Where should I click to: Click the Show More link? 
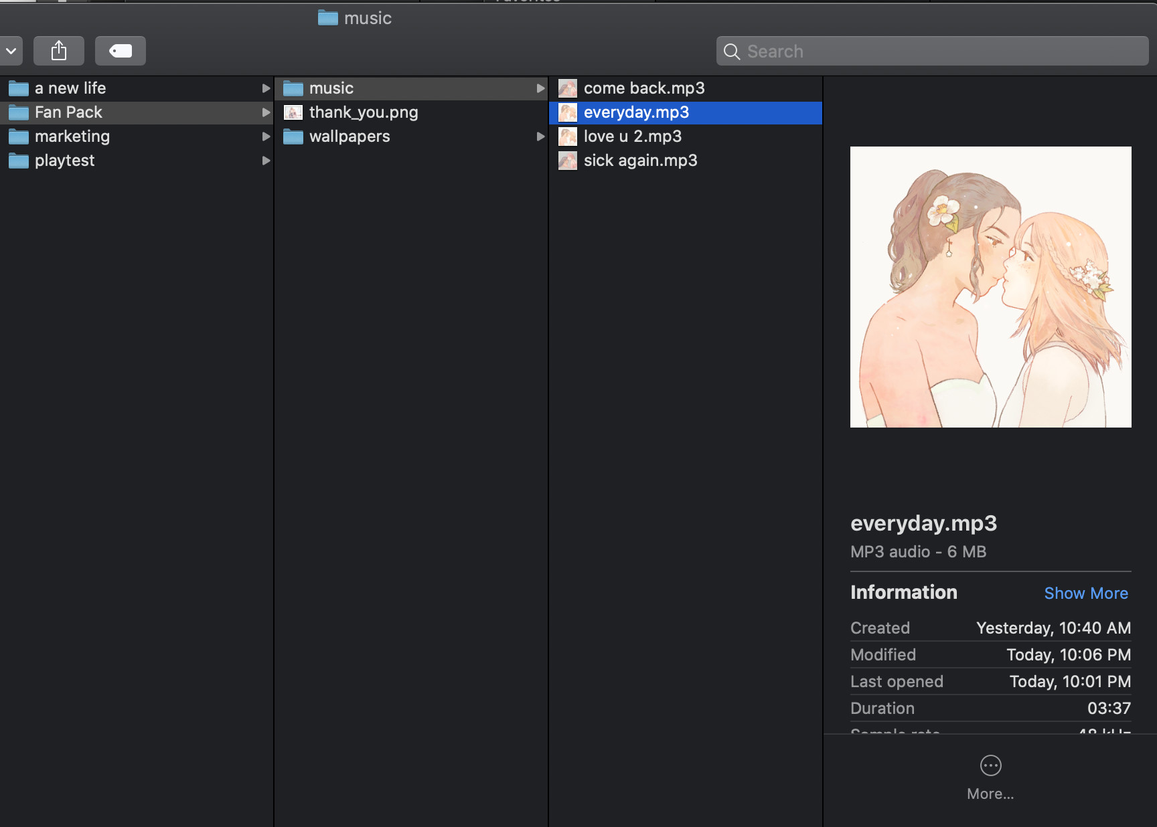coord(1086,593)
